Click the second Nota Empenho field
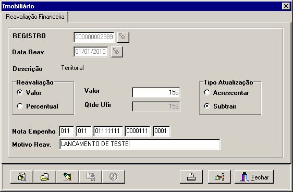Viewport: 293px width, 192px height. (84, 131)
